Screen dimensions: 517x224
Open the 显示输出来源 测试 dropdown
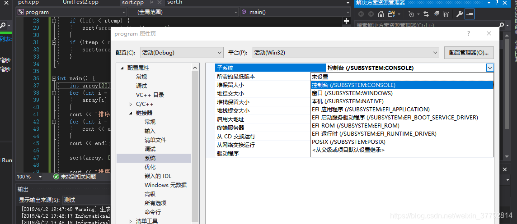(87, 200)
